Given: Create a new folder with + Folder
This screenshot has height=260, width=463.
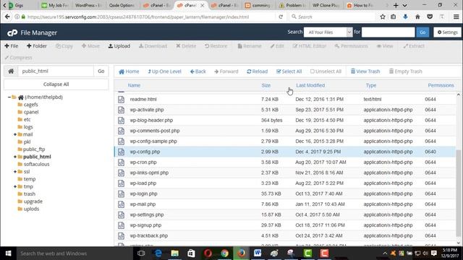Looking at the screenshot, I should [37, 46].
